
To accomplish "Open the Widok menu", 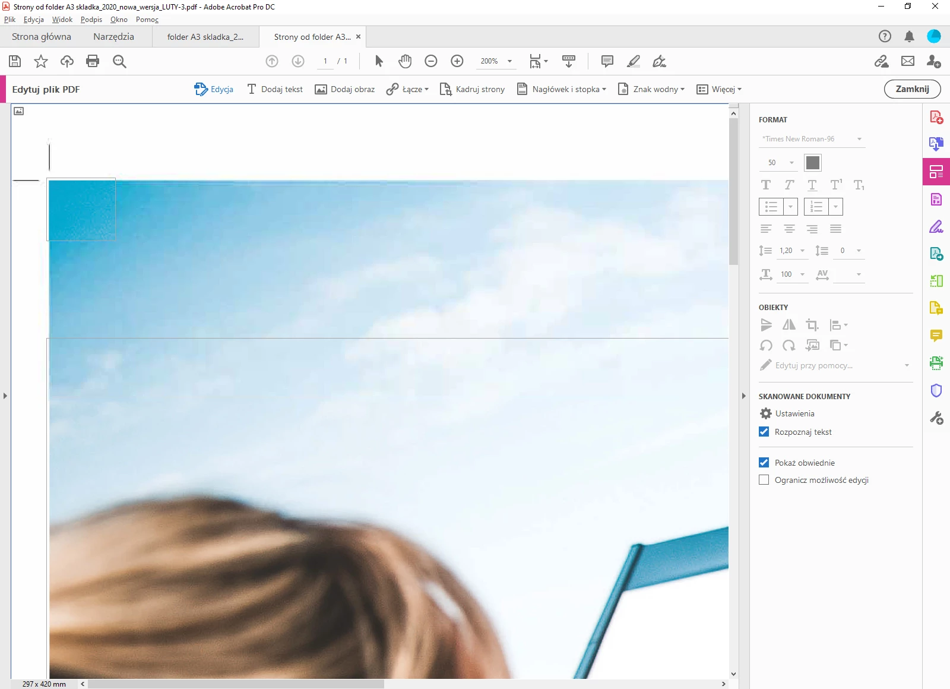I will 62,20.
